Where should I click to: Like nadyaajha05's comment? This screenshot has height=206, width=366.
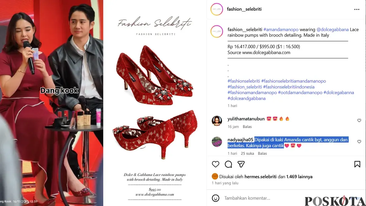(359, 142)
